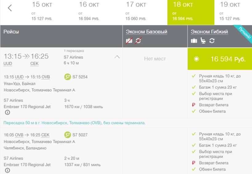Choose the 19 окт date tab
The height and width of the screenshot is (174, 252).
(230, 12)
